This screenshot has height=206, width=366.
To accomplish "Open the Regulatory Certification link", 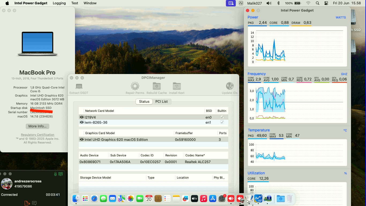I will 37,135.
